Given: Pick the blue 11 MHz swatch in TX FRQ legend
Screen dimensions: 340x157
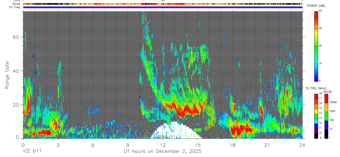Looking at the screenshot, I should (316, 126).
